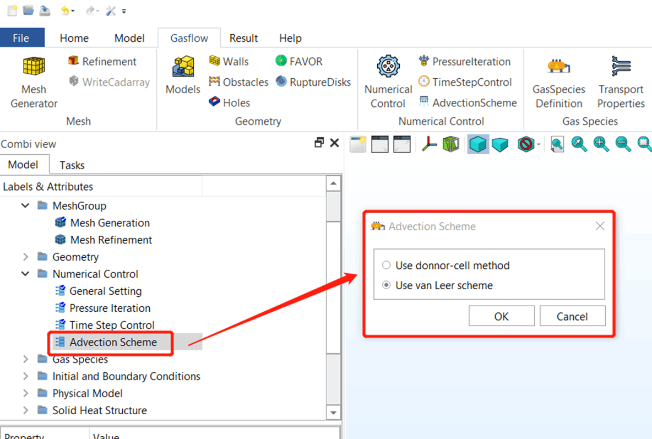652x439 pixels.
Task: Click TimeStepControl in the ribbon
Action: 465,82
